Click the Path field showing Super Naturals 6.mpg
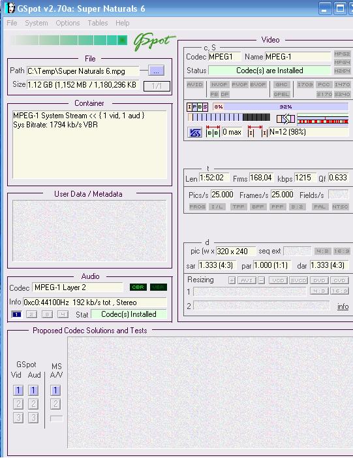The width and height of the screenshot is (353, 458). coord(83,71)
